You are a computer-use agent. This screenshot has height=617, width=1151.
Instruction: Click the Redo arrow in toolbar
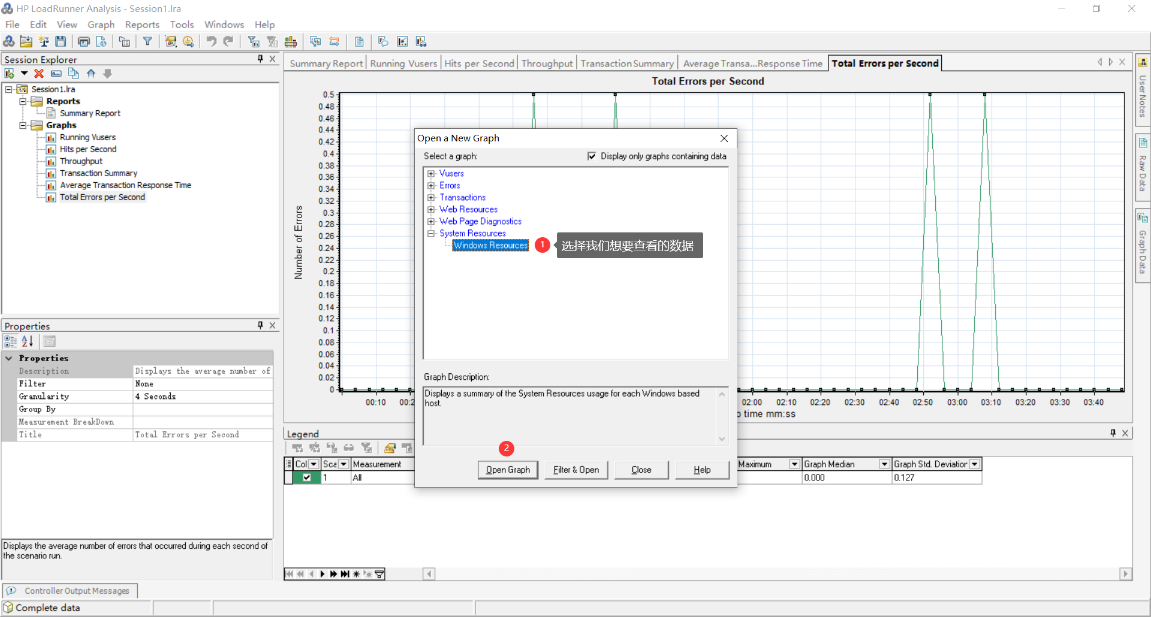[x=228, y=41]
